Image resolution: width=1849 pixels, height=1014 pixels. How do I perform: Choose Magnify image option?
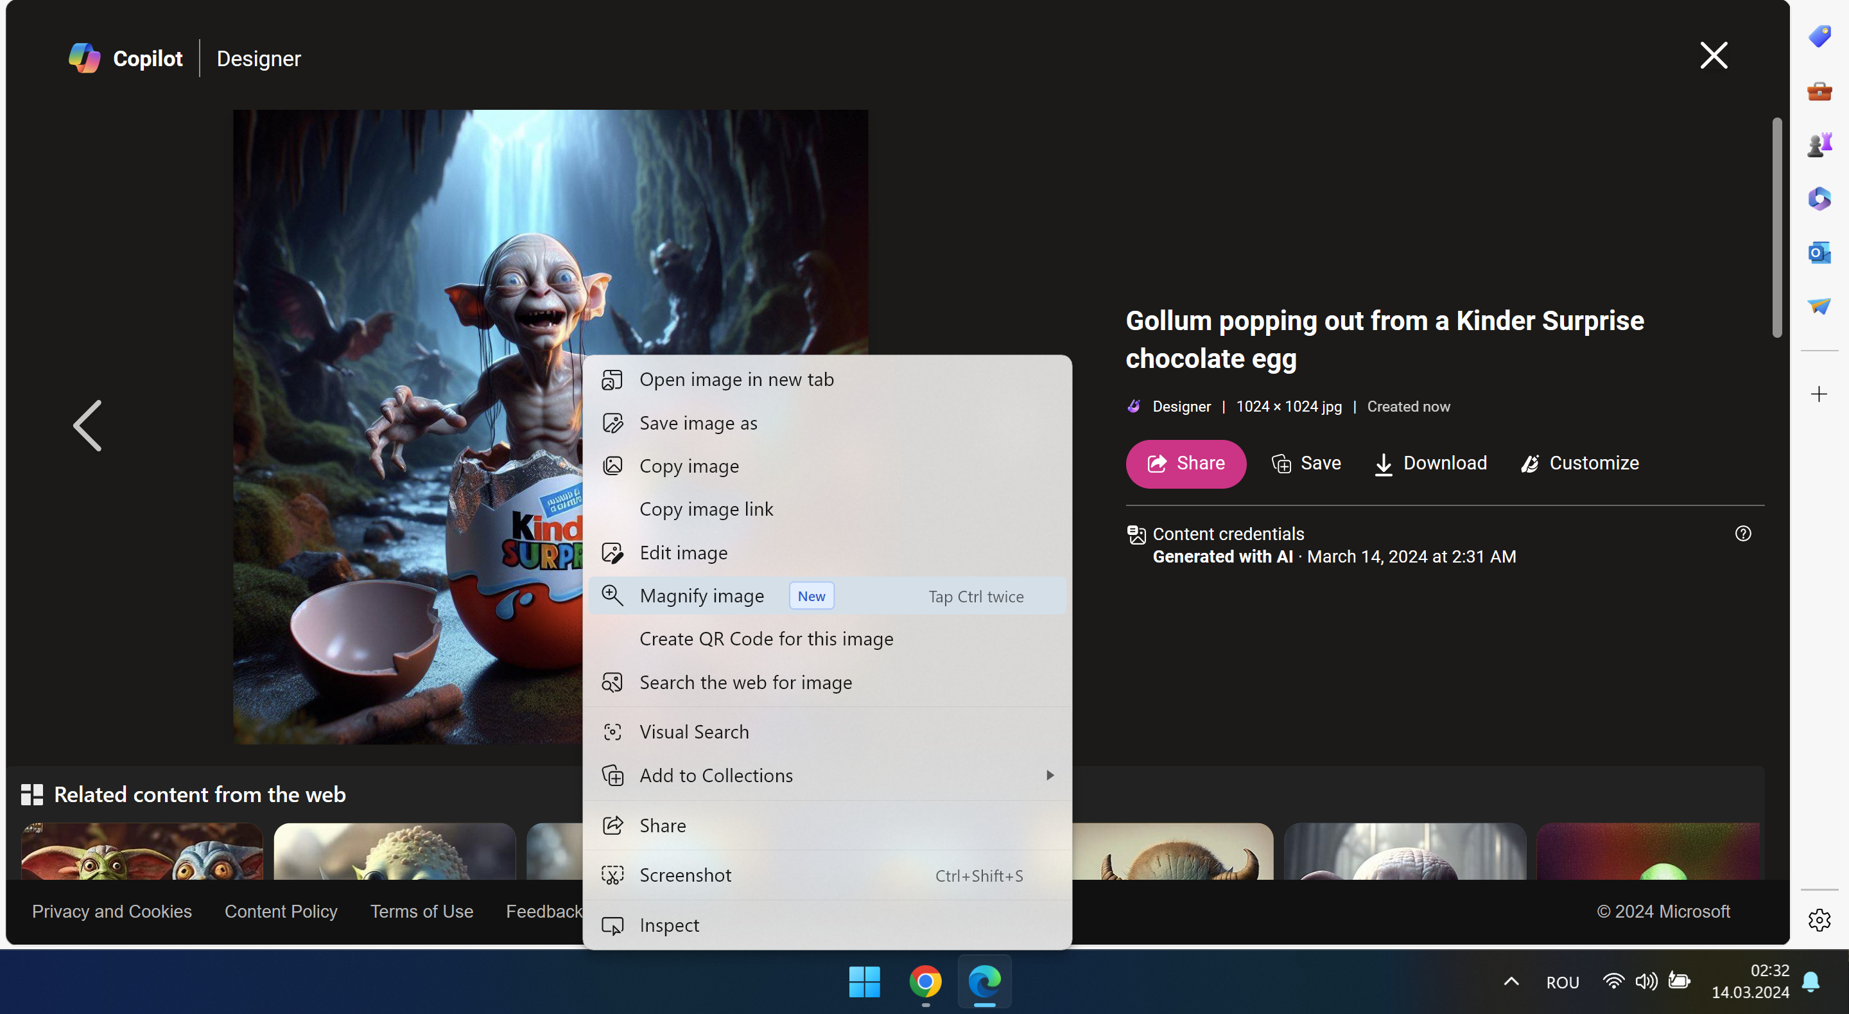tap(827, 596)
